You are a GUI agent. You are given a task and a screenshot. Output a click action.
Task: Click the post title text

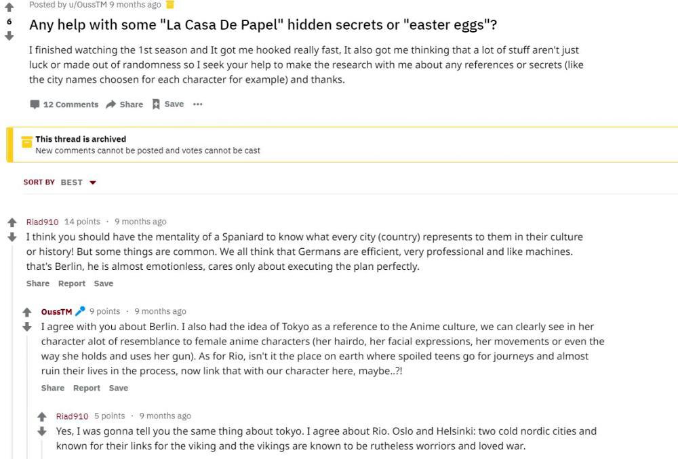pos(263,25)
